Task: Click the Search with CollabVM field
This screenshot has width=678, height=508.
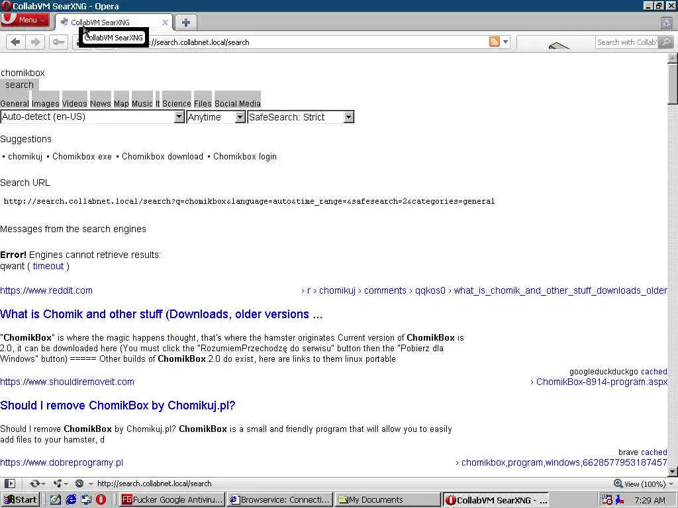Action: (626, 42)
